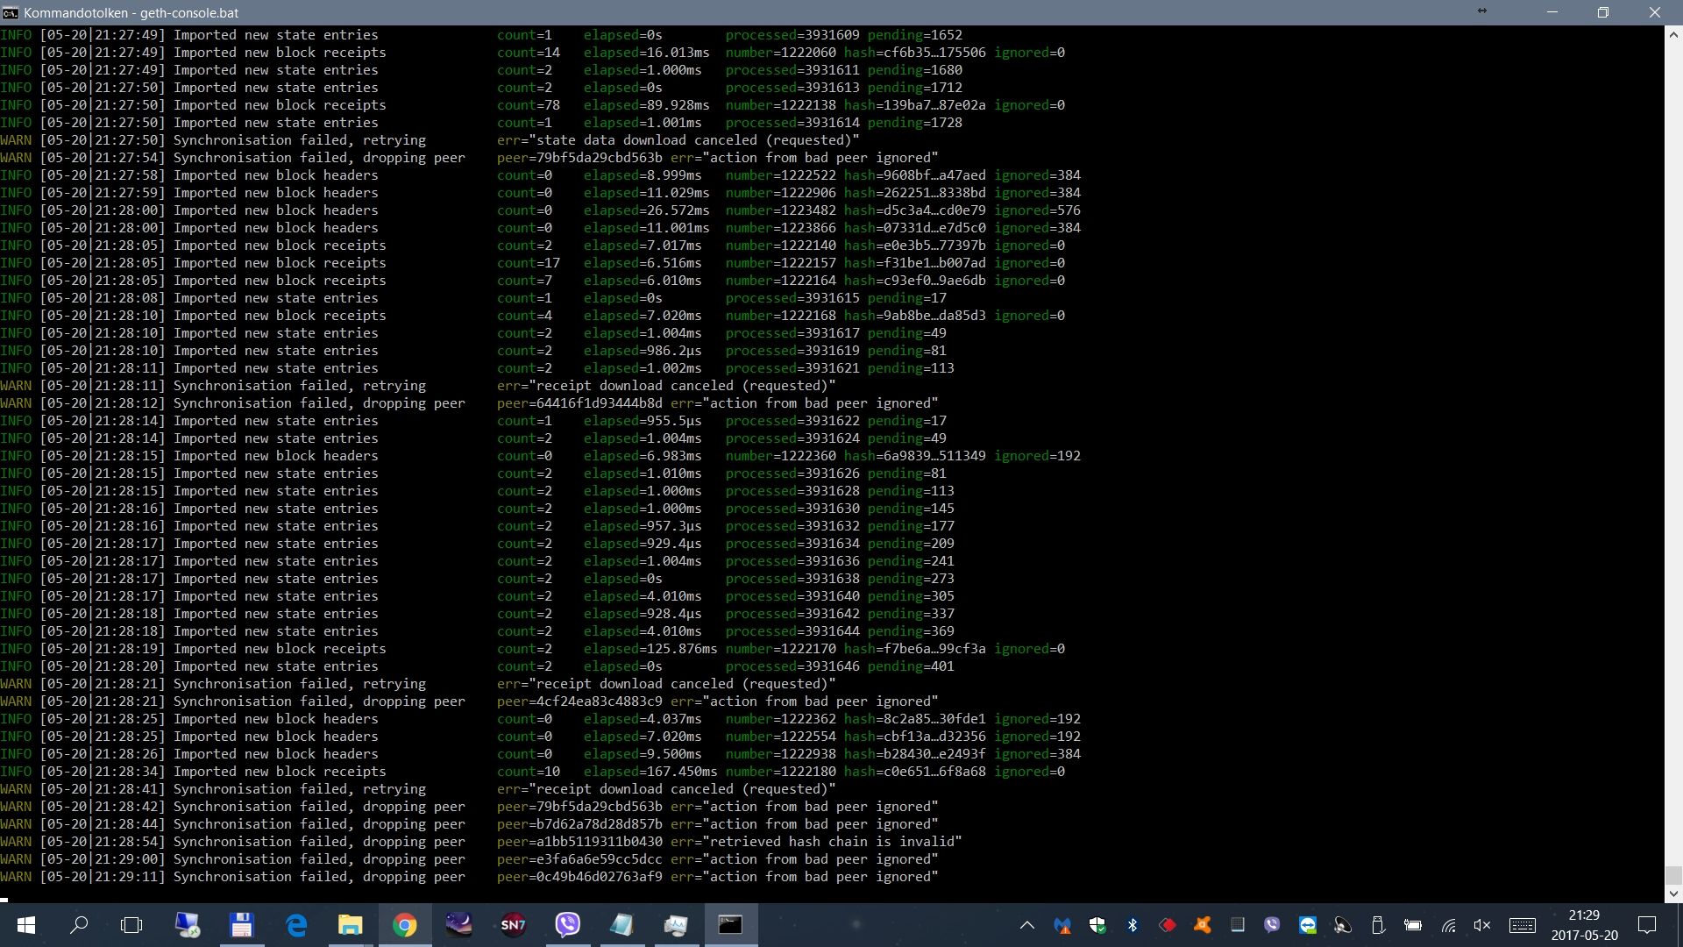Launch Remote Desktop Connection from taskbar
The width and height of the screenshot is (1683, 947).
(x=187, y=925)
